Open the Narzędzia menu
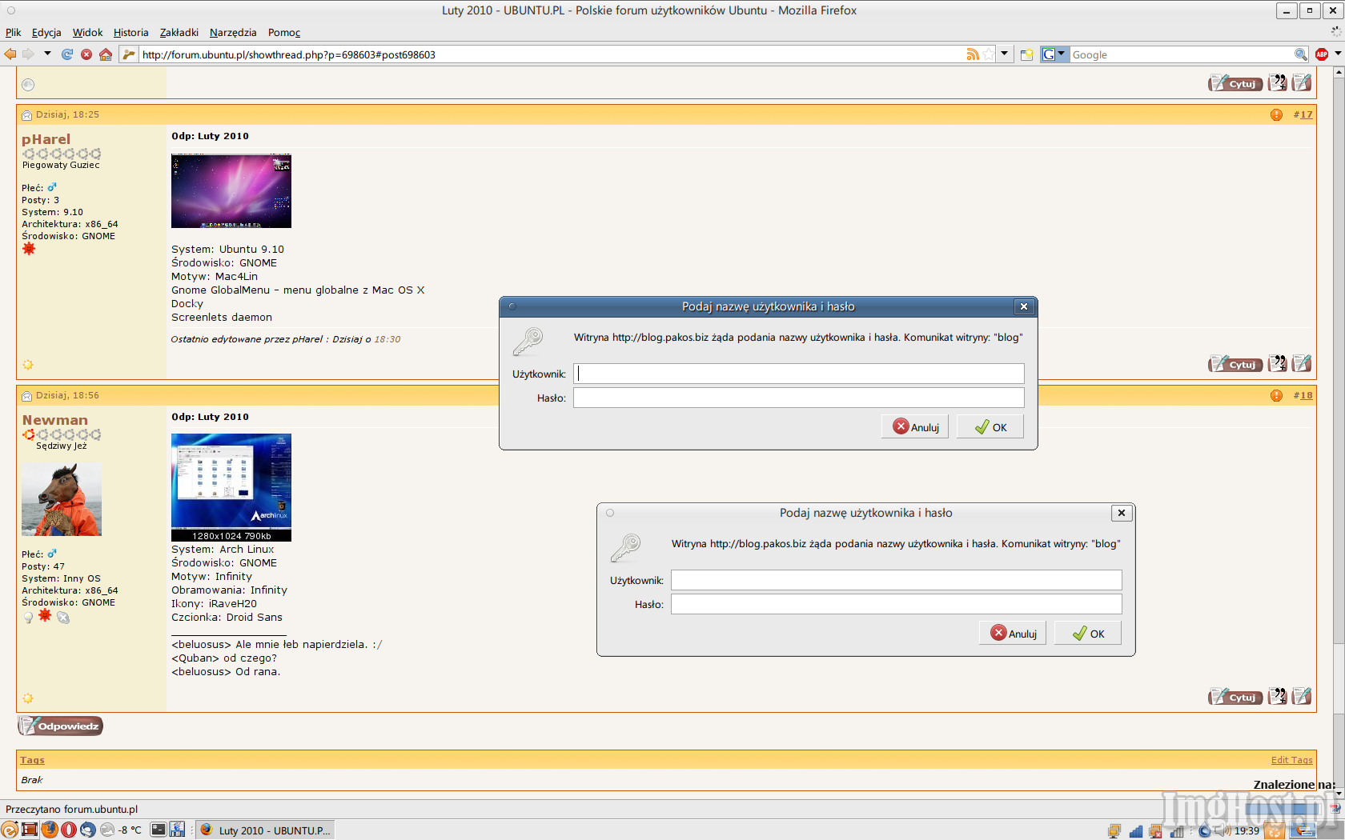Image resolution: width=1345 pixels, height=840 pixels. click(x=233, y=32)
